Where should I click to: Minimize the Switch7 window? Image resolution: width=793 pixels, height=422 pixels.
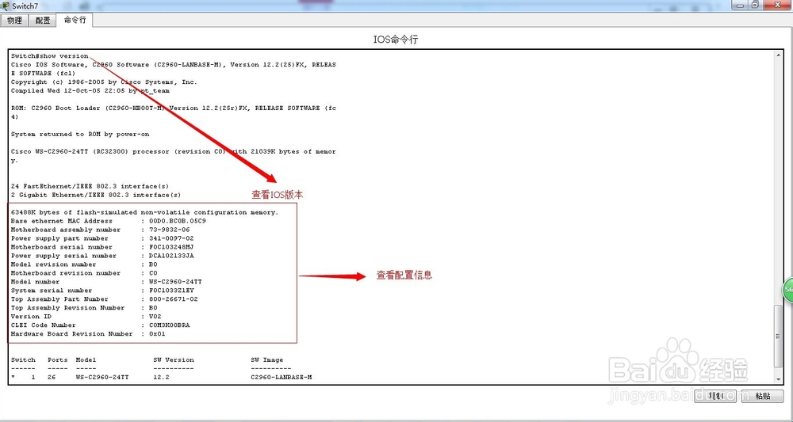point(741,5)
